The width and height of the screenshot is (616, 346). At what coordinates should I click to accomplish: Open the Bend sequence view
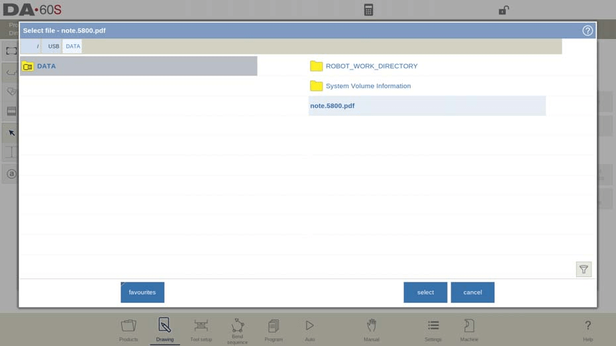237,329
